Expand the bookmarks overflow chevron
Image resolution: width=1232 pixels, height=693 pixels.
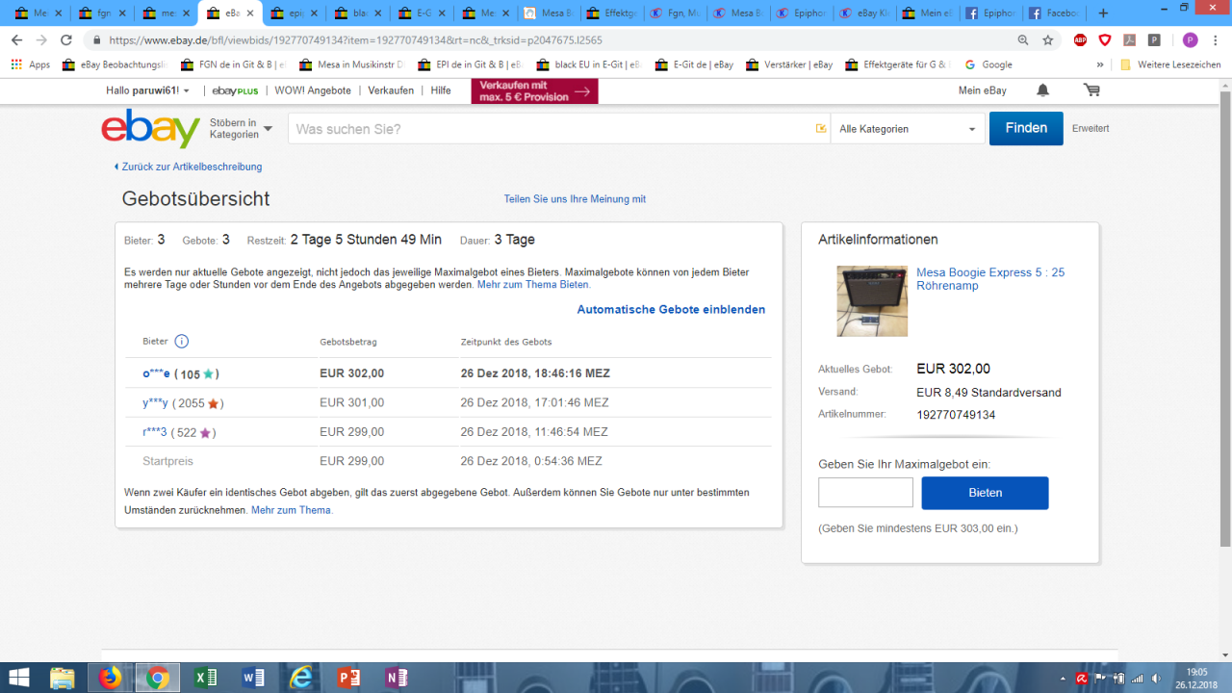1100,64
